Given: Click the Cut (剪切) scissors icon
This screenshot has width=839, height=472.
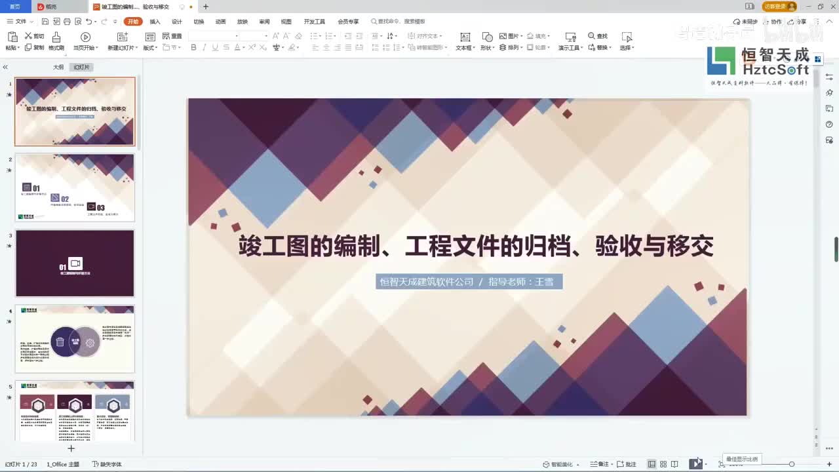Looking at the screenshot, I should [29, 36].
